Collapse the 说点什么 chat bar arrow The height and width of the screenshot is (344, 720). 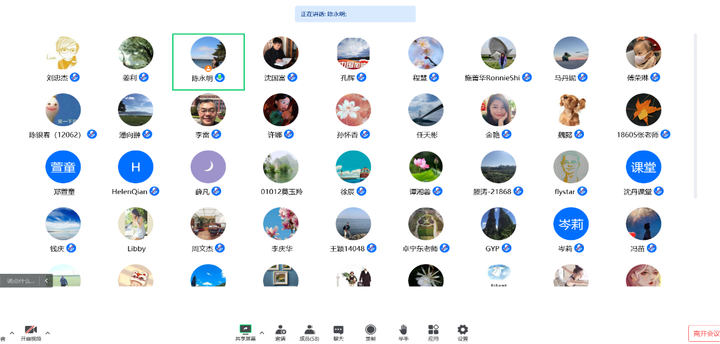(x=46, y=281)
